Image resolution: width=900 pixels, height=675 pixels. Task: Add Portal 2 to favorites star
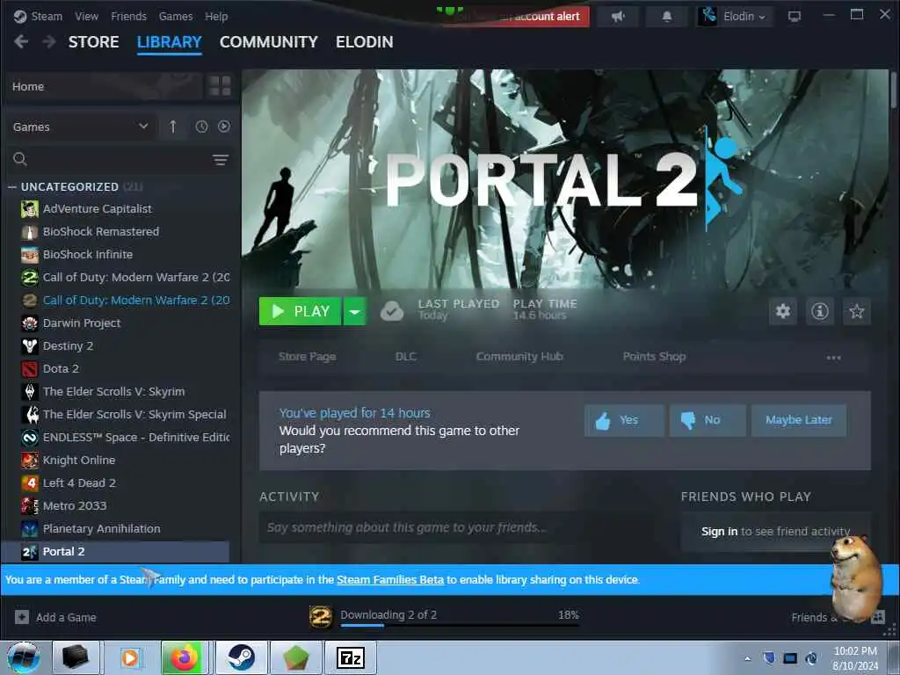pyautogui.click(x=856, y=311)
